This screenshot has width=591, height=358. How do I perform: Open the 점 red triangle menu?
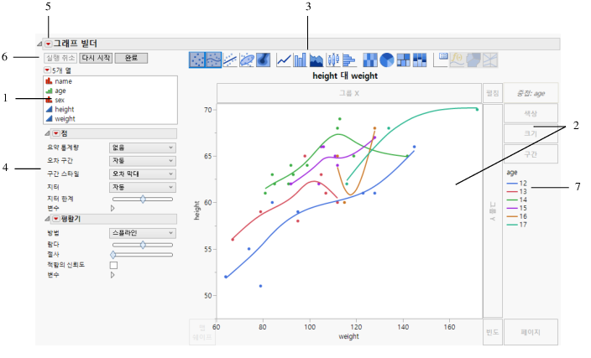[x=56, y=133]
